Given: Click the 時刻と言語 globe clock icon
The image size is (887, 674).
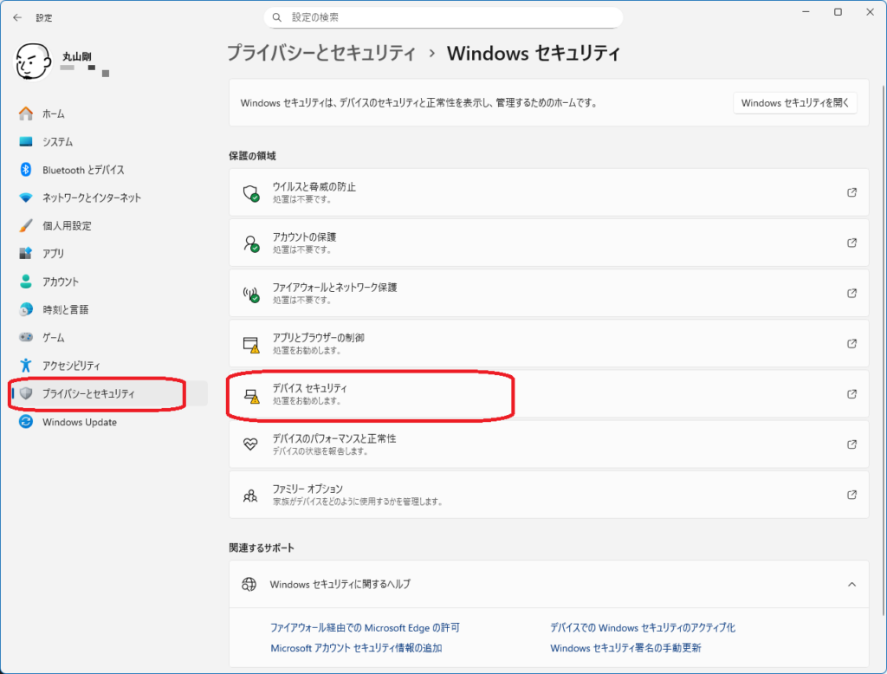Looking at the screenshot, I should point(25,309).
